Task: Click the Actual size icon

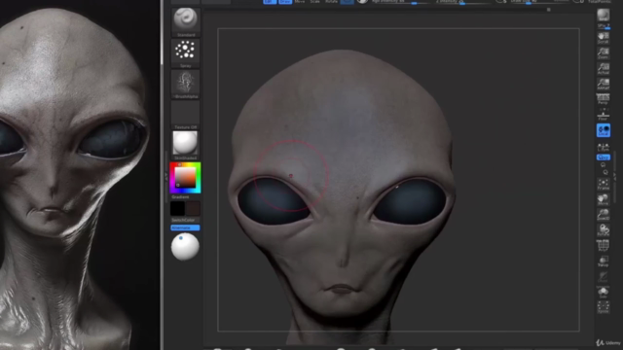Action: click(604, 69)
